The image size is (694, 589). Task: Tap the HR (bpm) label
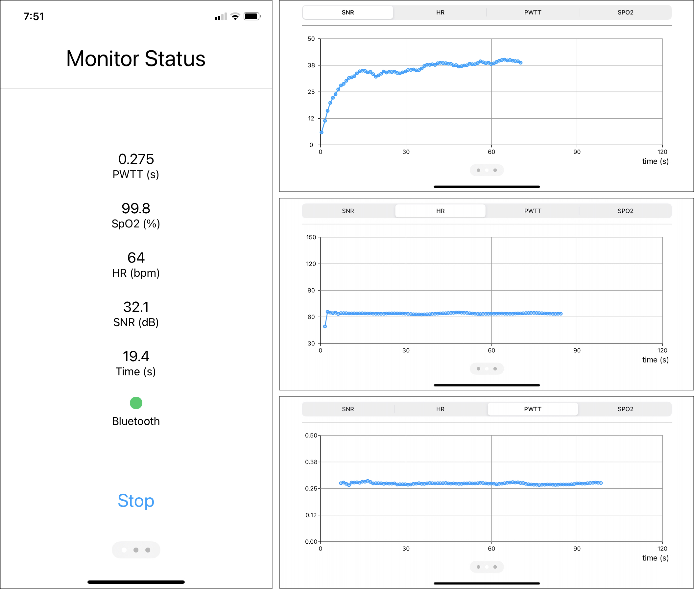[135, 273]
